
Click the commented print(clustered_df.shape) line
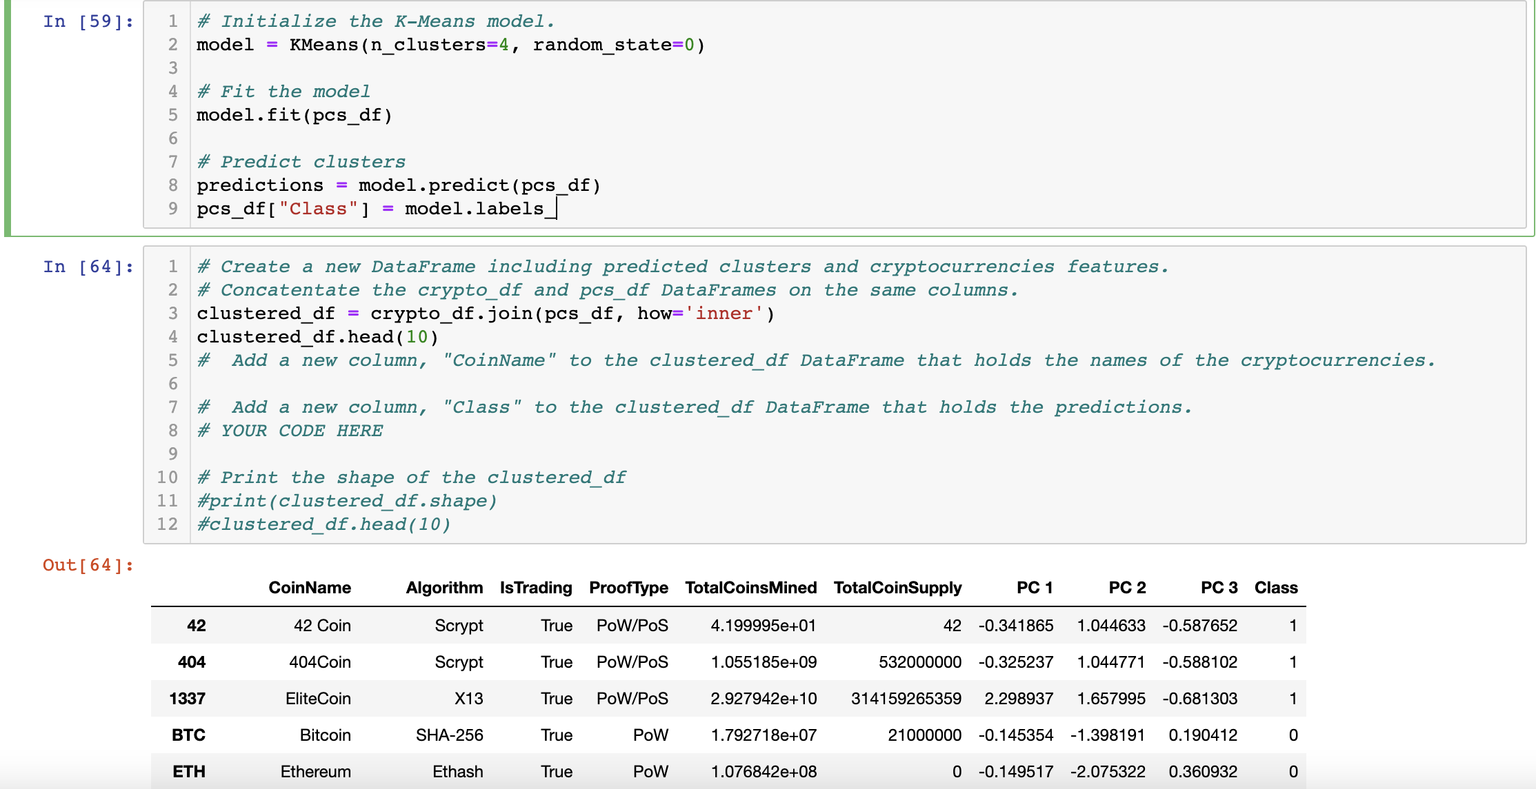(347, 501)
